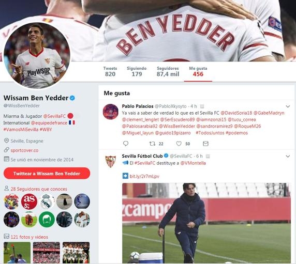Image resolution: width=296 pixels, height=264 pixels.
Task: Open 28 Seguidores que conoces link
Action: pos(39,189)
